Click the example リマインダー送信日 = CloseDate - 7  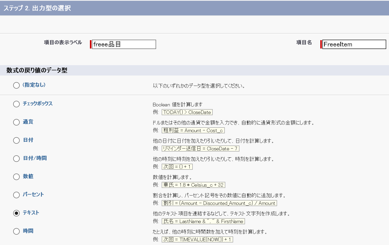tap(201, 149)
